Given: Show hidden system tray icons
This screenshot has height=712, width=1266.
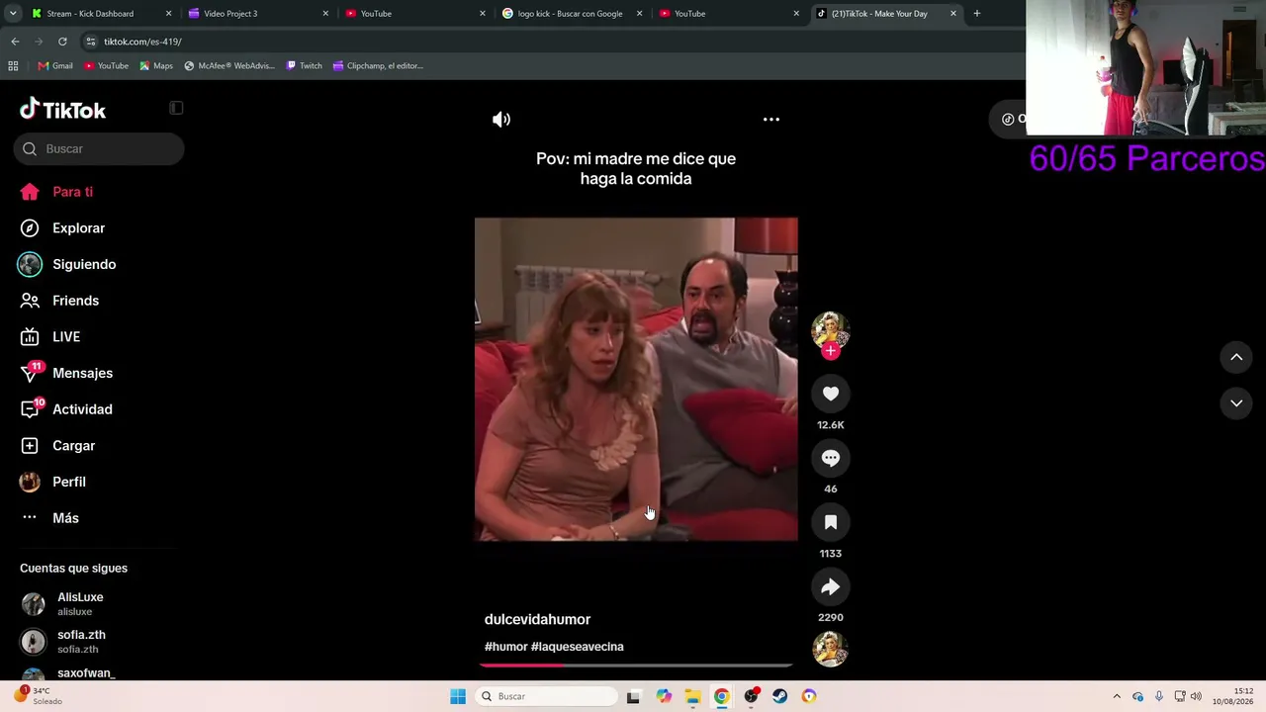Looking at the screenshot, I should click(1117, 696).
